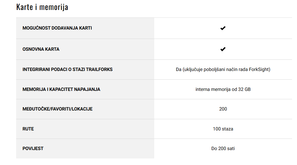Click the word Karte in the heading
297x165 pixels.
pos(25,7)
